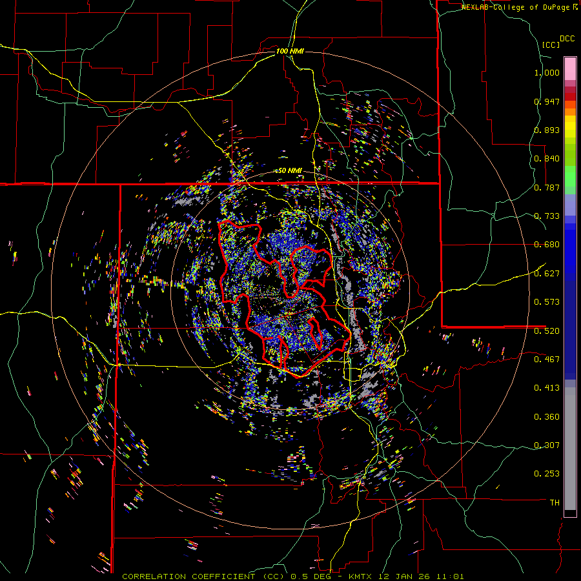Click the 0.947 scale value
The image size is (581, 581).
click(x=547, y=101)
